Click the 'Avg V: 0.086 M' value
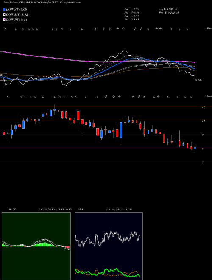The width and height of the screenshot is (212, 280). pyautogui.click(x=168, y=9)
